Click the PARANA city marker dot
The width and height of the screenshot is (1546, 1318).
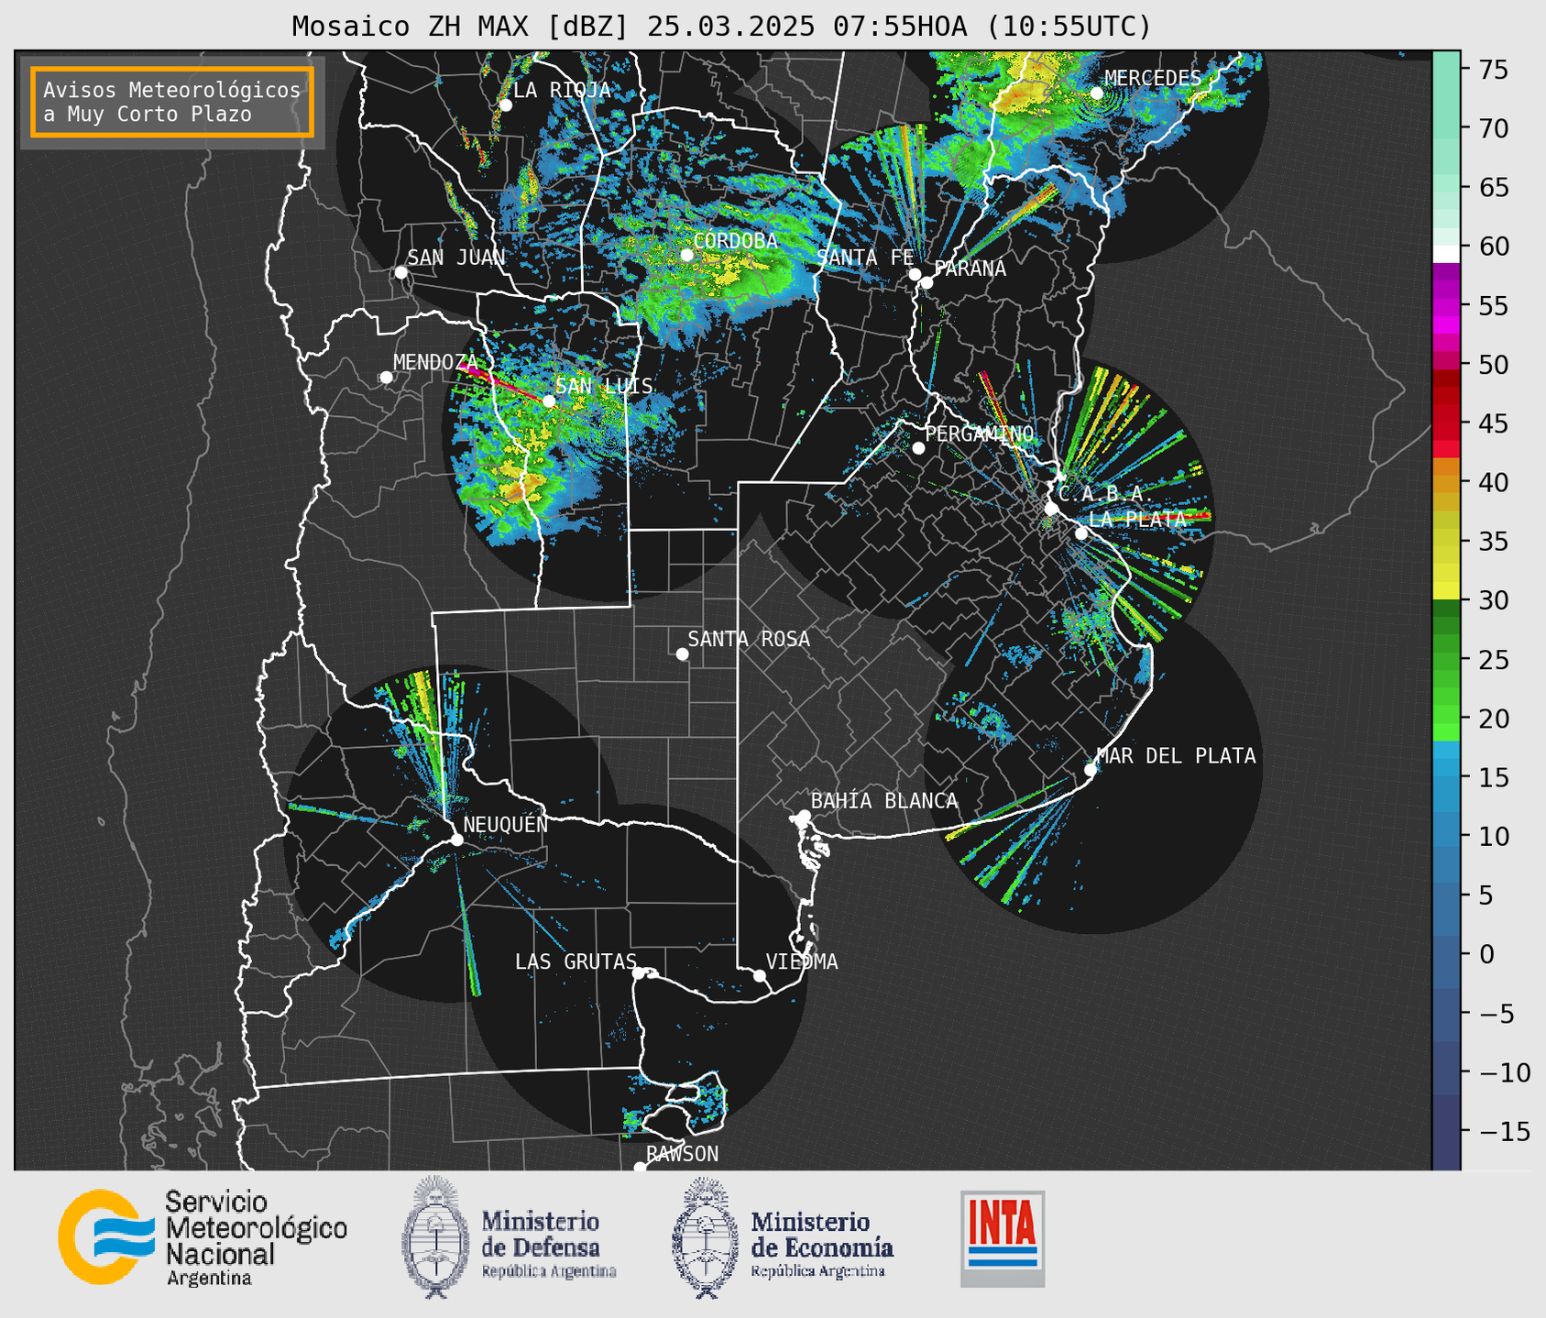pyautogui.click(x=927, y=282)
